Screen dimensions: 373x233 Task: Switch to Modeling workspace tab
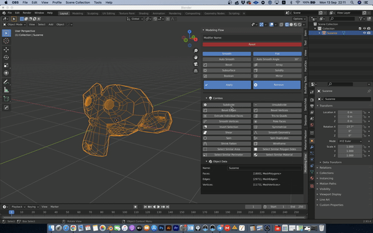[78, 13]
